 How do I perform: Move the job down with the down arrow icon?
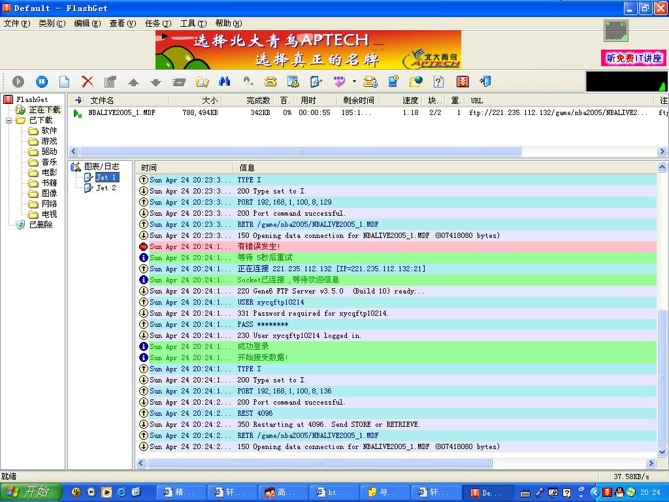point(155,82)
